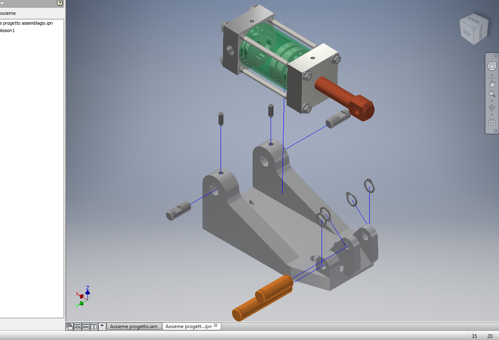Open navigation bar customize menu
499x340 pixels.
[x=495, y=131]
